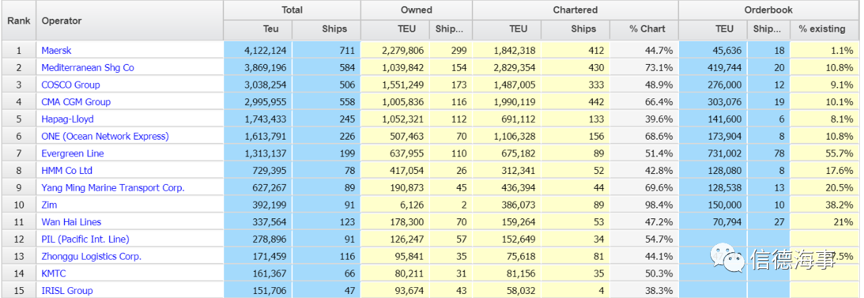Open the Zim operator link

coord(49,205)
